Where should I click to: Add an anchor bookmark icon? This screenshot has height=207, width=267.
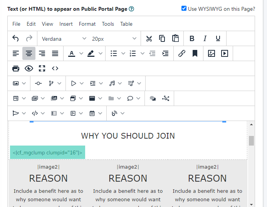pyautogui.click(x=195, y=53)
